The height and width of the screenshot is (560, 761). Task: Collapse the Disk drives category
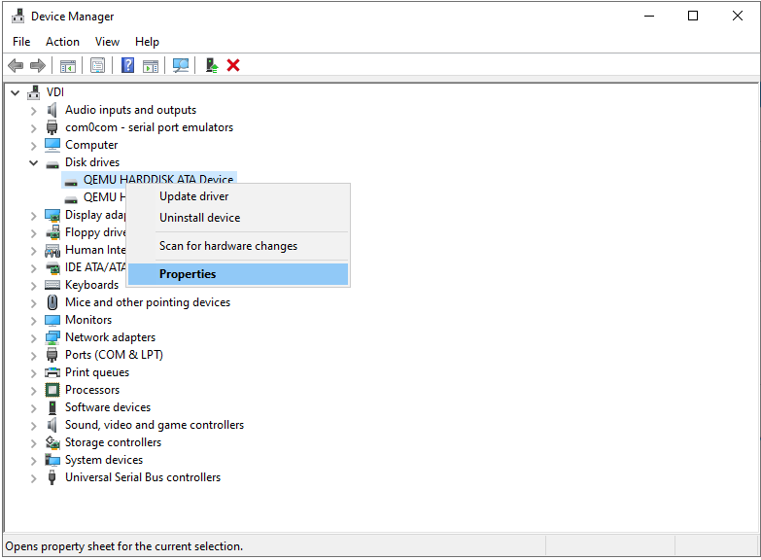pos(33,162)
